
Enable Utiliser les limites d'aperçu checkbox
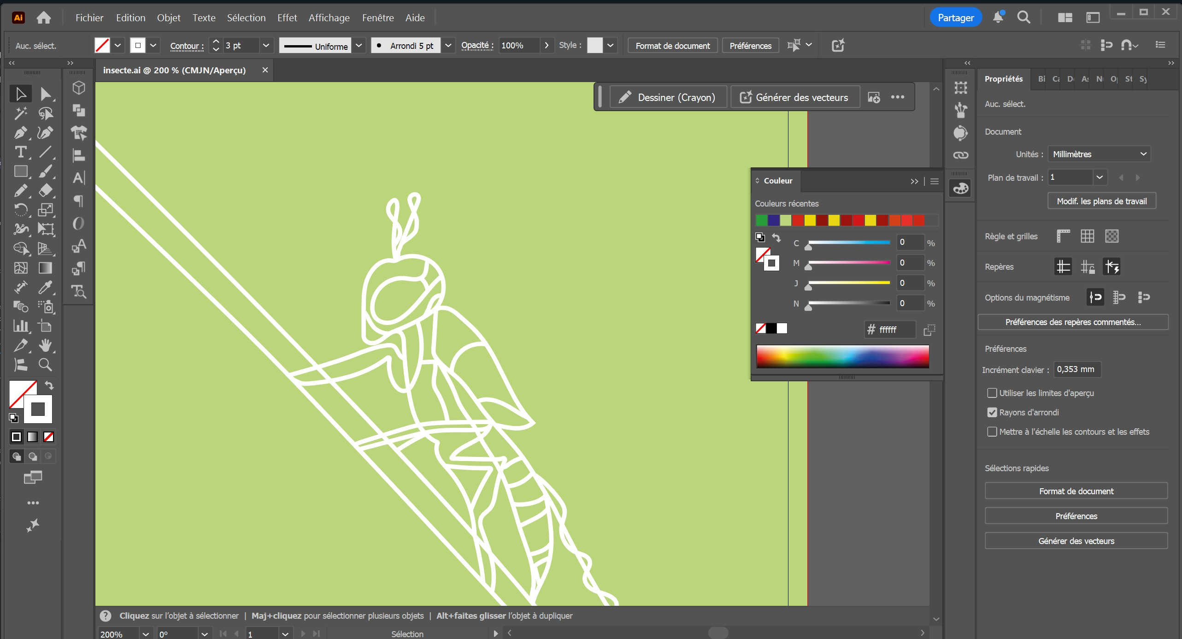[x=992, y=393]
